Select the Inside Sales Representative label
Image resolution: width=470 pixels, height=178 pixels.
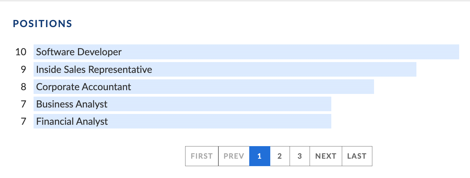pyautogui.click(x=94, y=70)
